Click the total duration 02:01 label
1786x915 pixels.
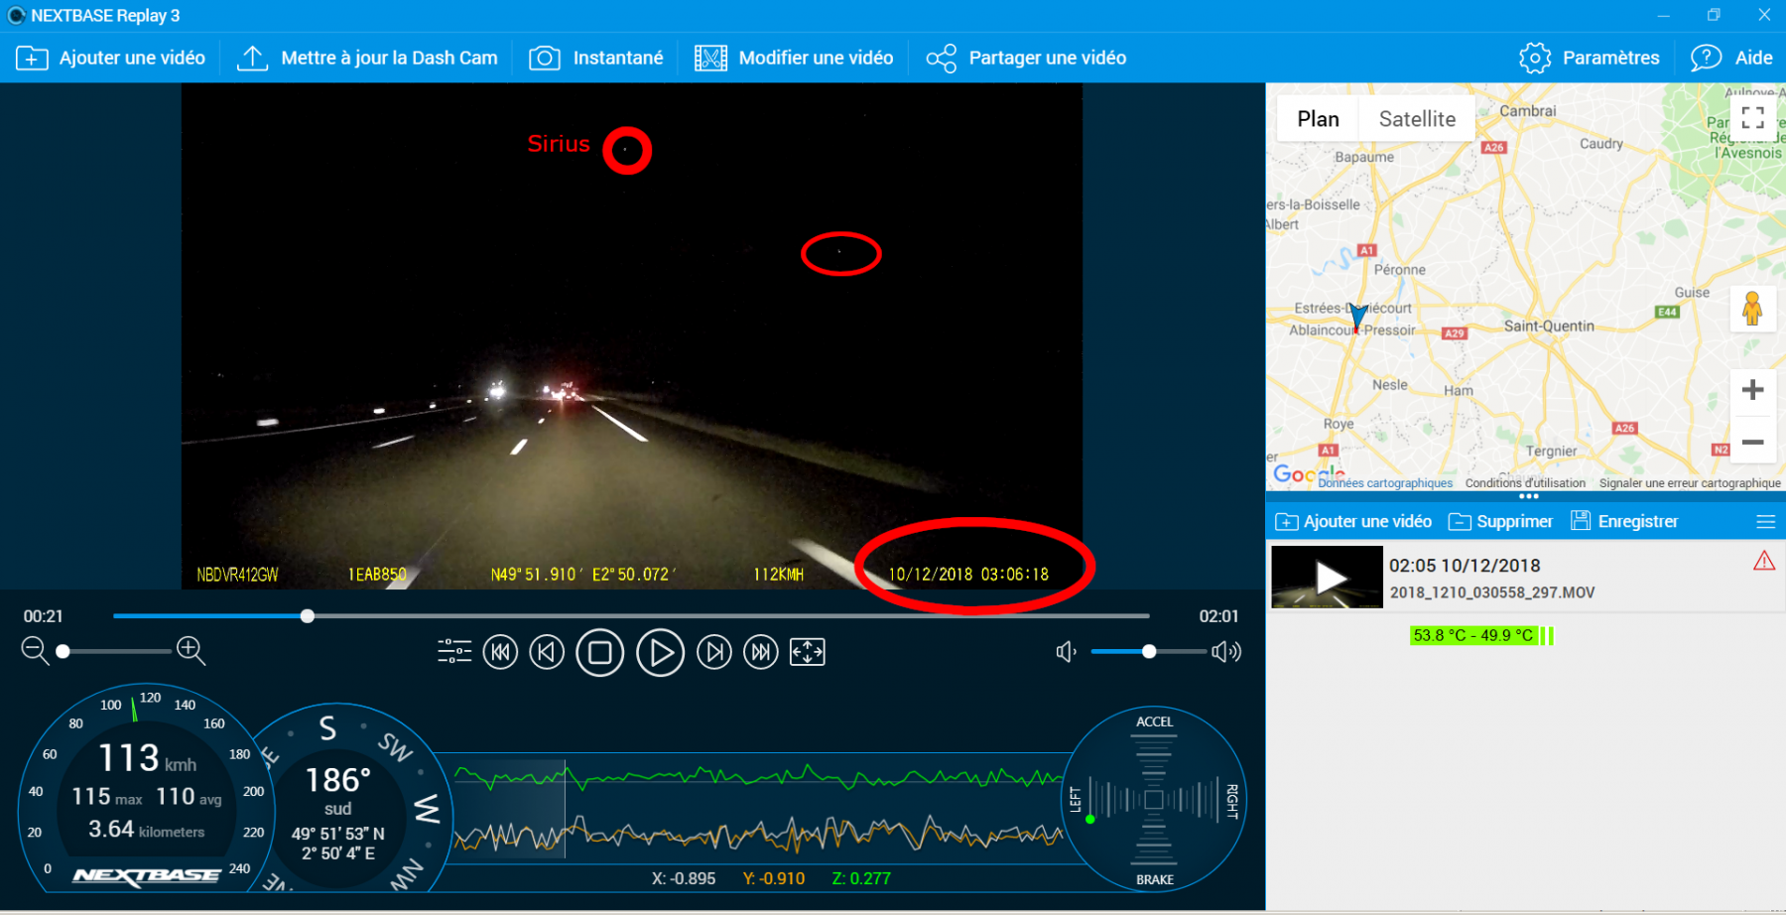point(1218,616)
